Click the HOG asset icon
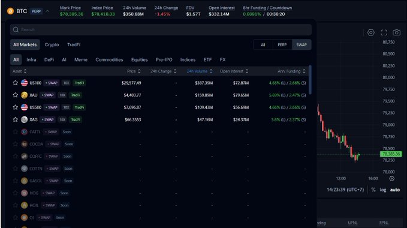 pos(24,193)
